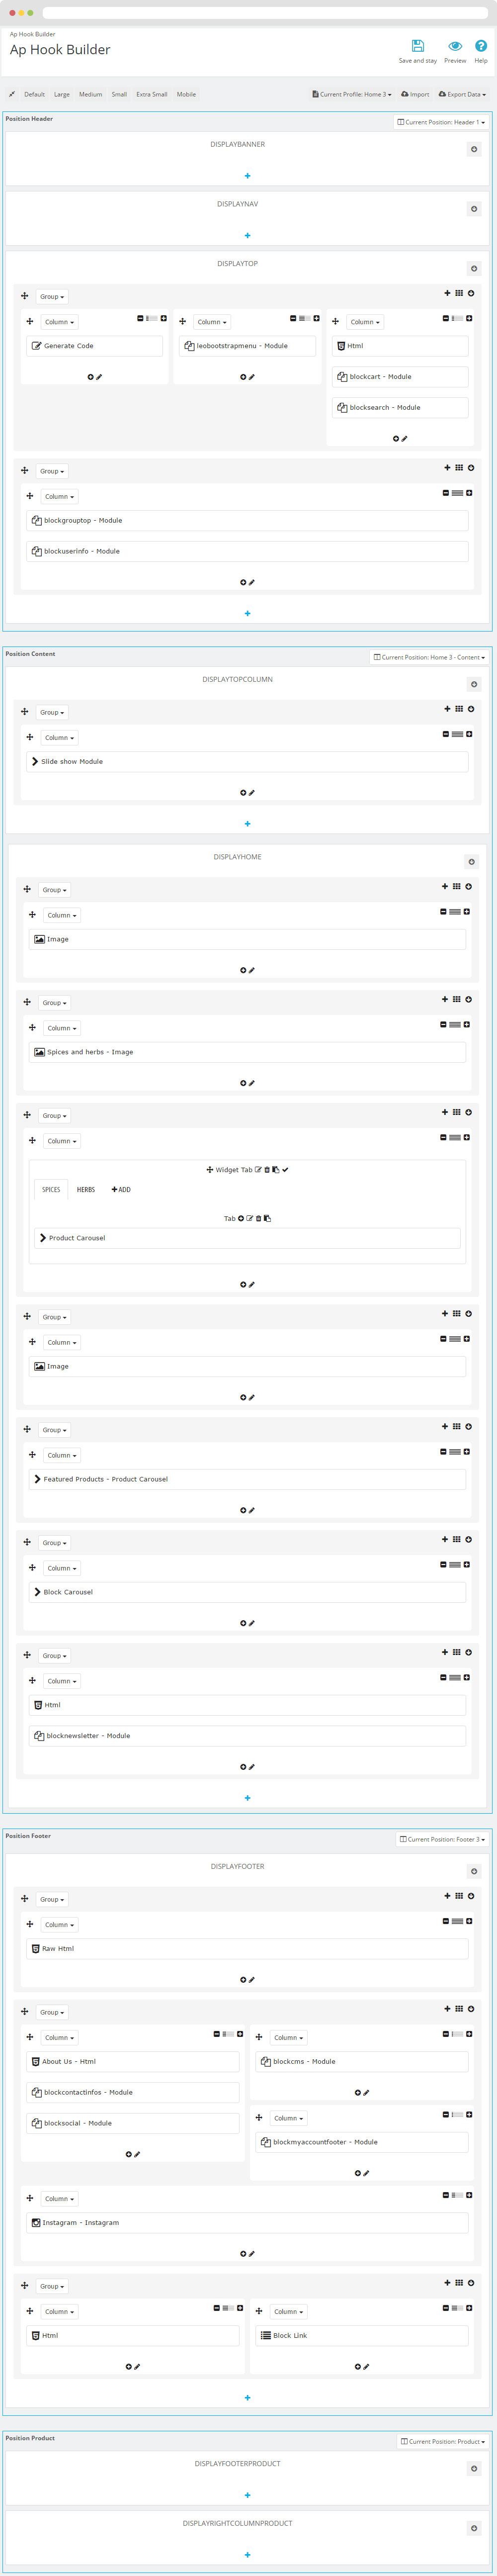Increase leobootstrapmenu column width with plus

[x=317, y=318]
